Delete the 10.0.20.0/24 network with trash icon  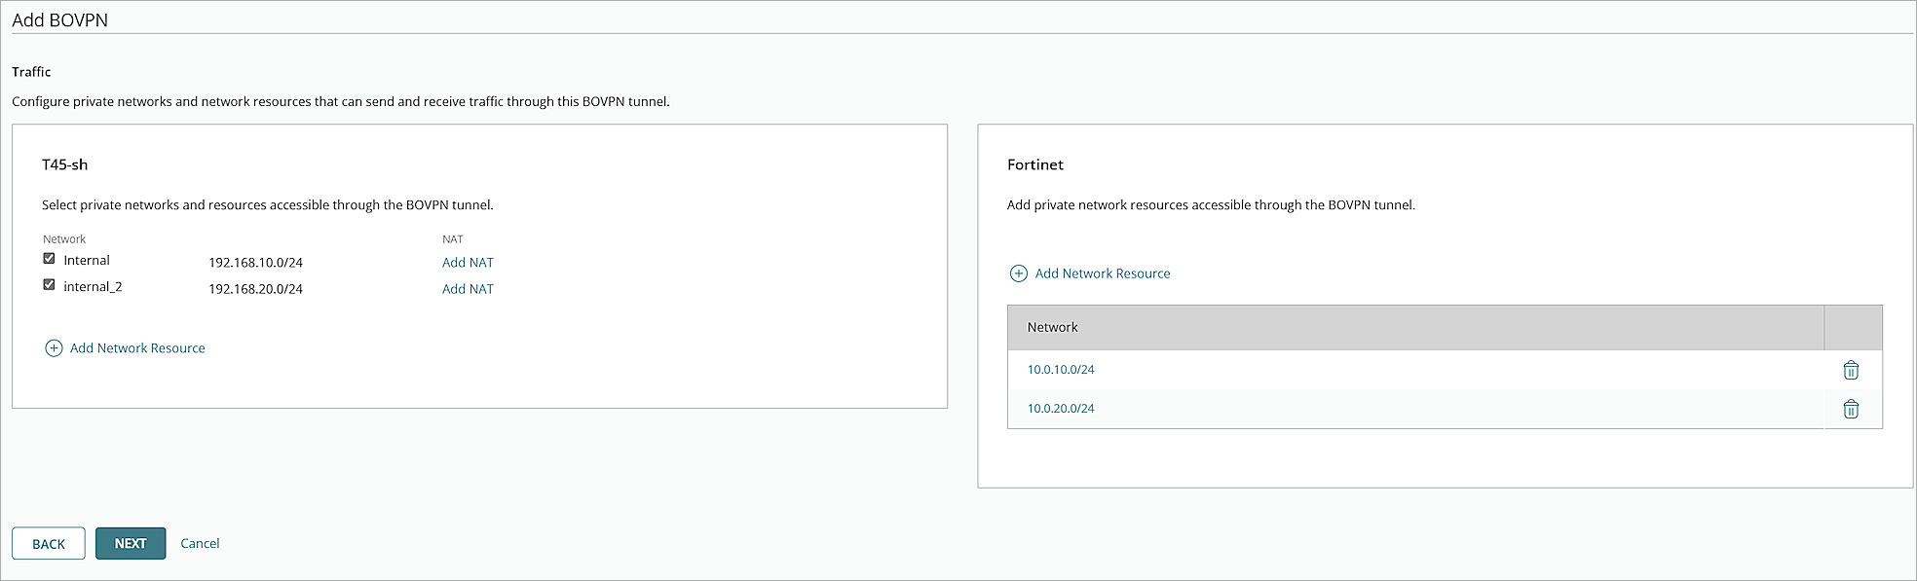1851,409
